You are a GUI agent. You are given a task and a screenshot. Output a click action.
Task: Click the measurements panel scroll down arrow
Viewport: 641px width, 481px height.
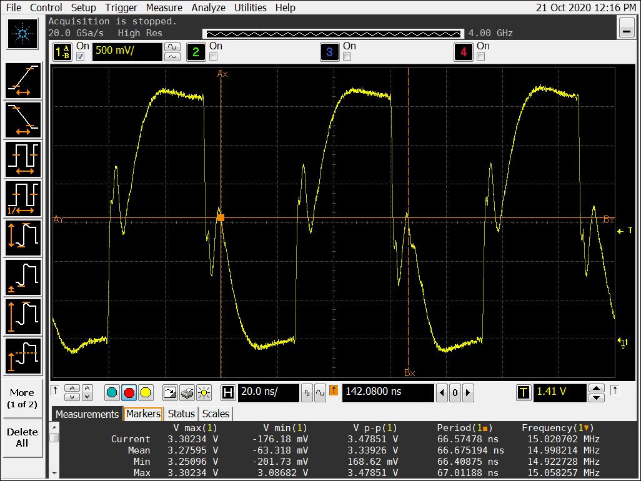[x=54, y=474]
